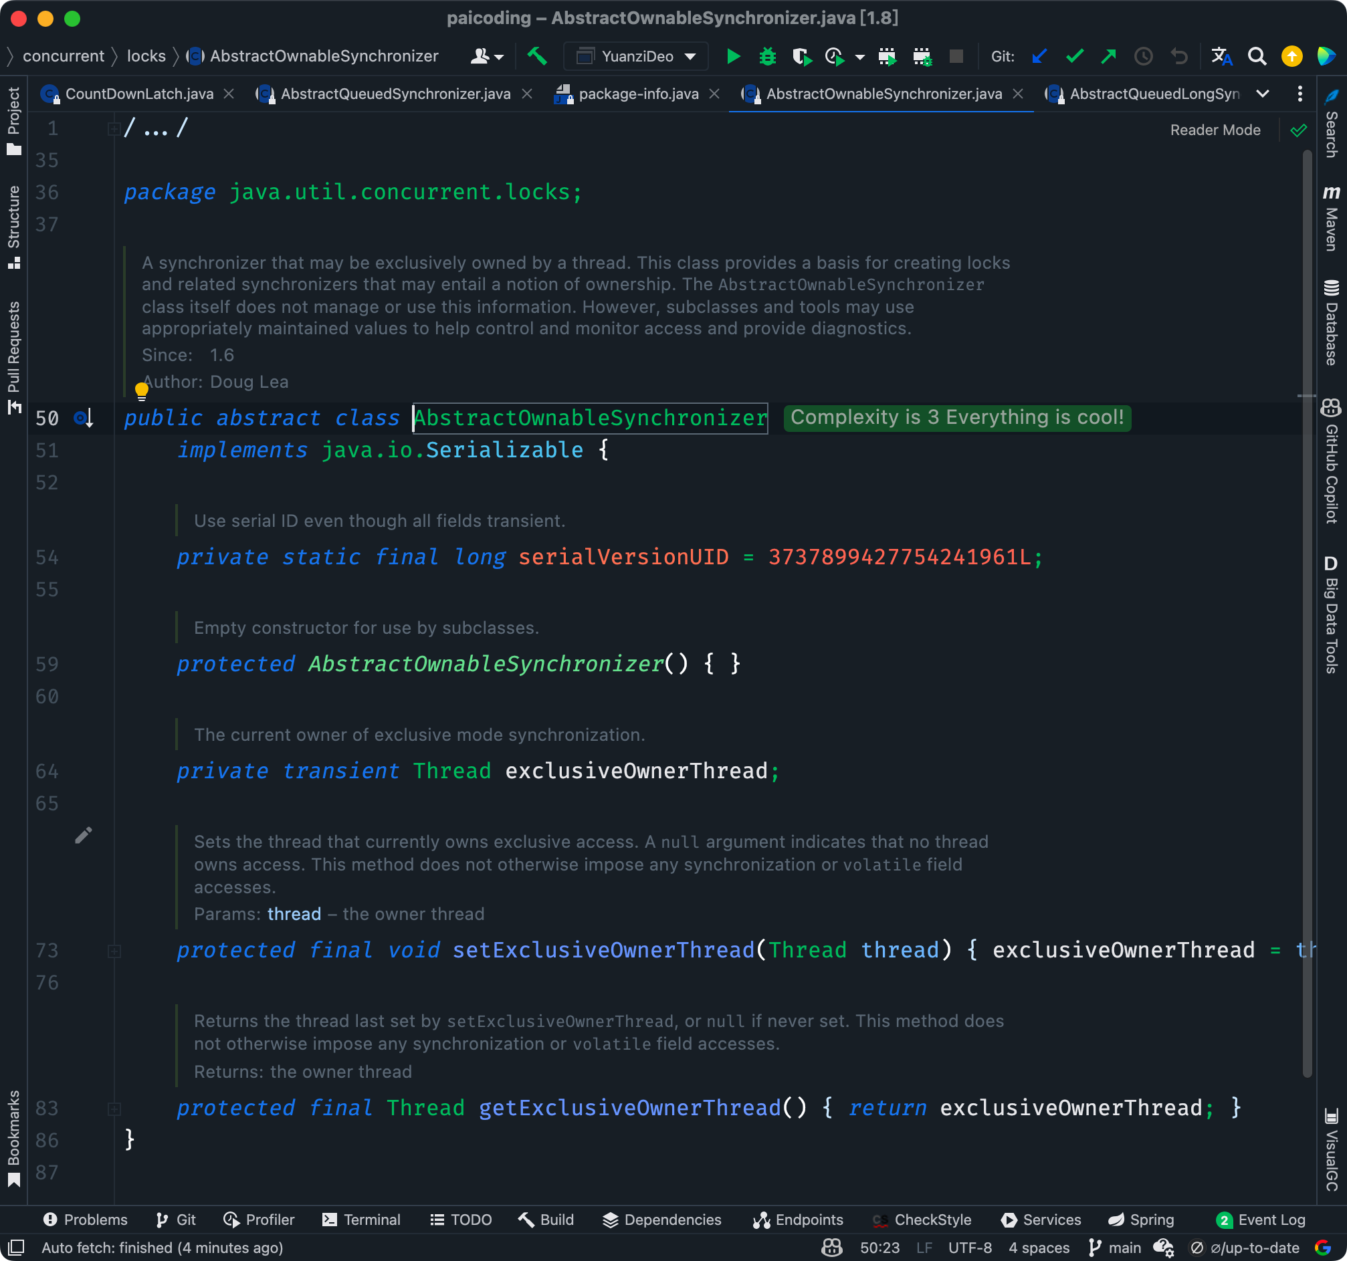This screenshot has width=1347, height=1261.
Task: Click the Build hammer icon
Action: click(536, 56)
